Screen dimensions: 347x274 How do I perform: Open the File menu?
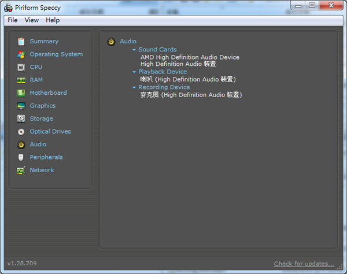pos(13,20)
